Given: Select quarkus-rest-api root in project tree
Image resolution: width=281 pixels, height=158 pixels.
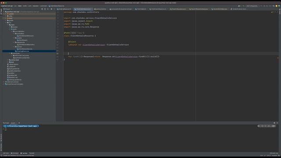Looking at the screenshot, I should (x=13, y=12).
